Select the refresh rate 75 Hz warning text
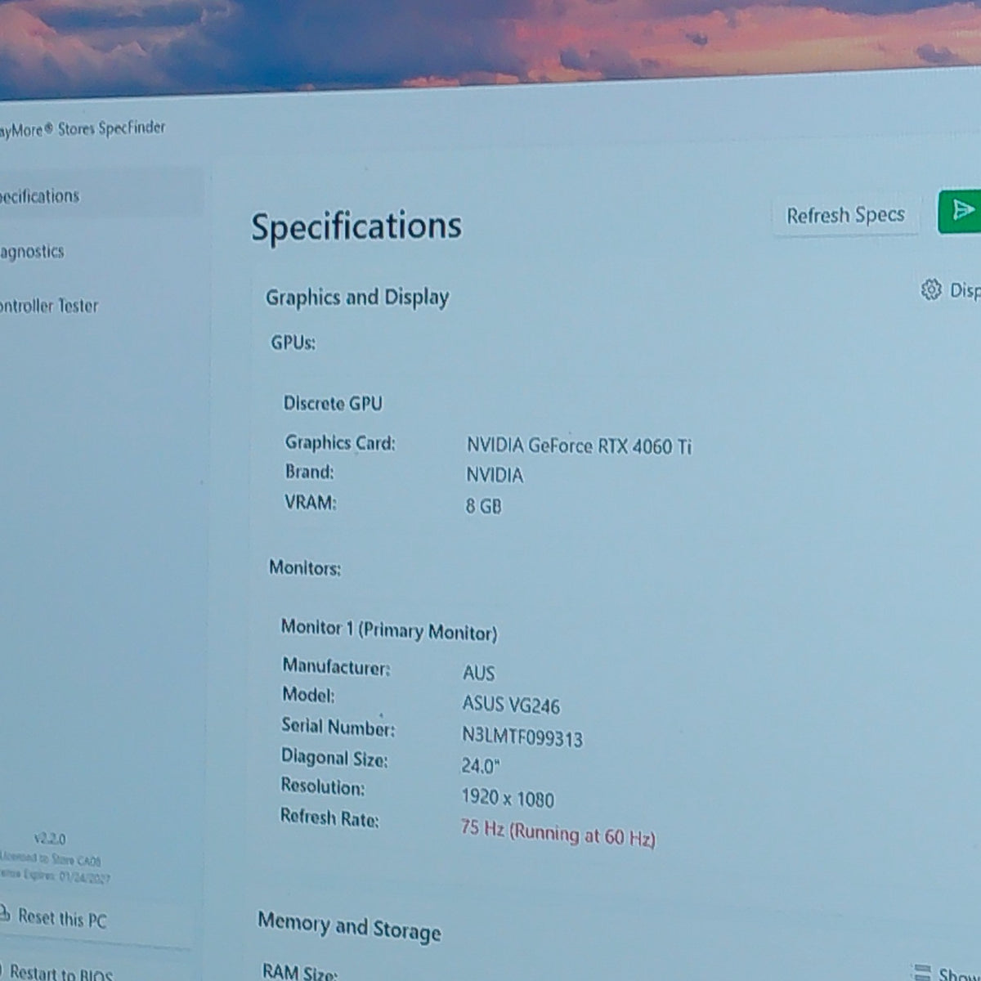 click(558, 833)
